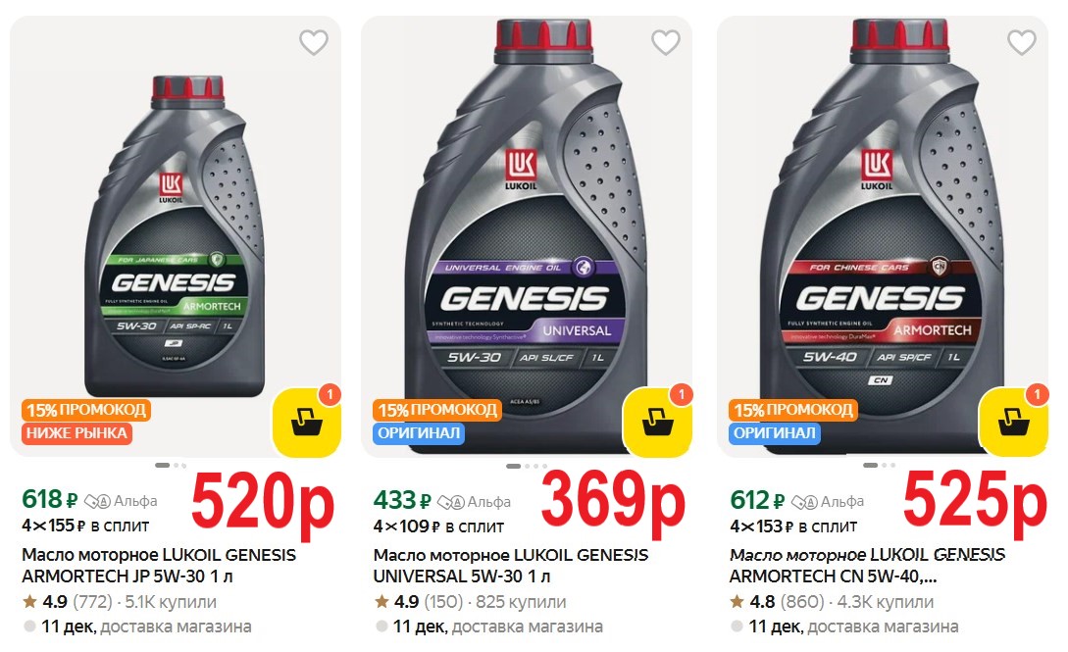1068x652 pixels.
Task: Click basket icon for GENESIS UNIVERSAL oil
Action: pyautogui.click(x=658, y=423)
